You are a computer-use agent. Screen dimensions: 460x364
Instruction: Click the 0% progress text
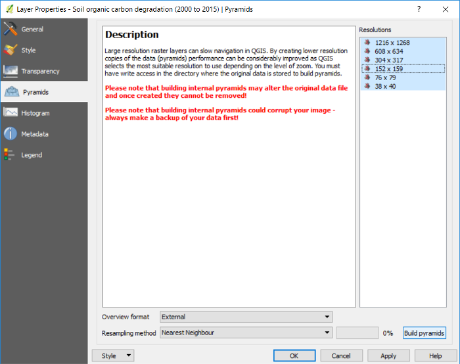[388, 333]
